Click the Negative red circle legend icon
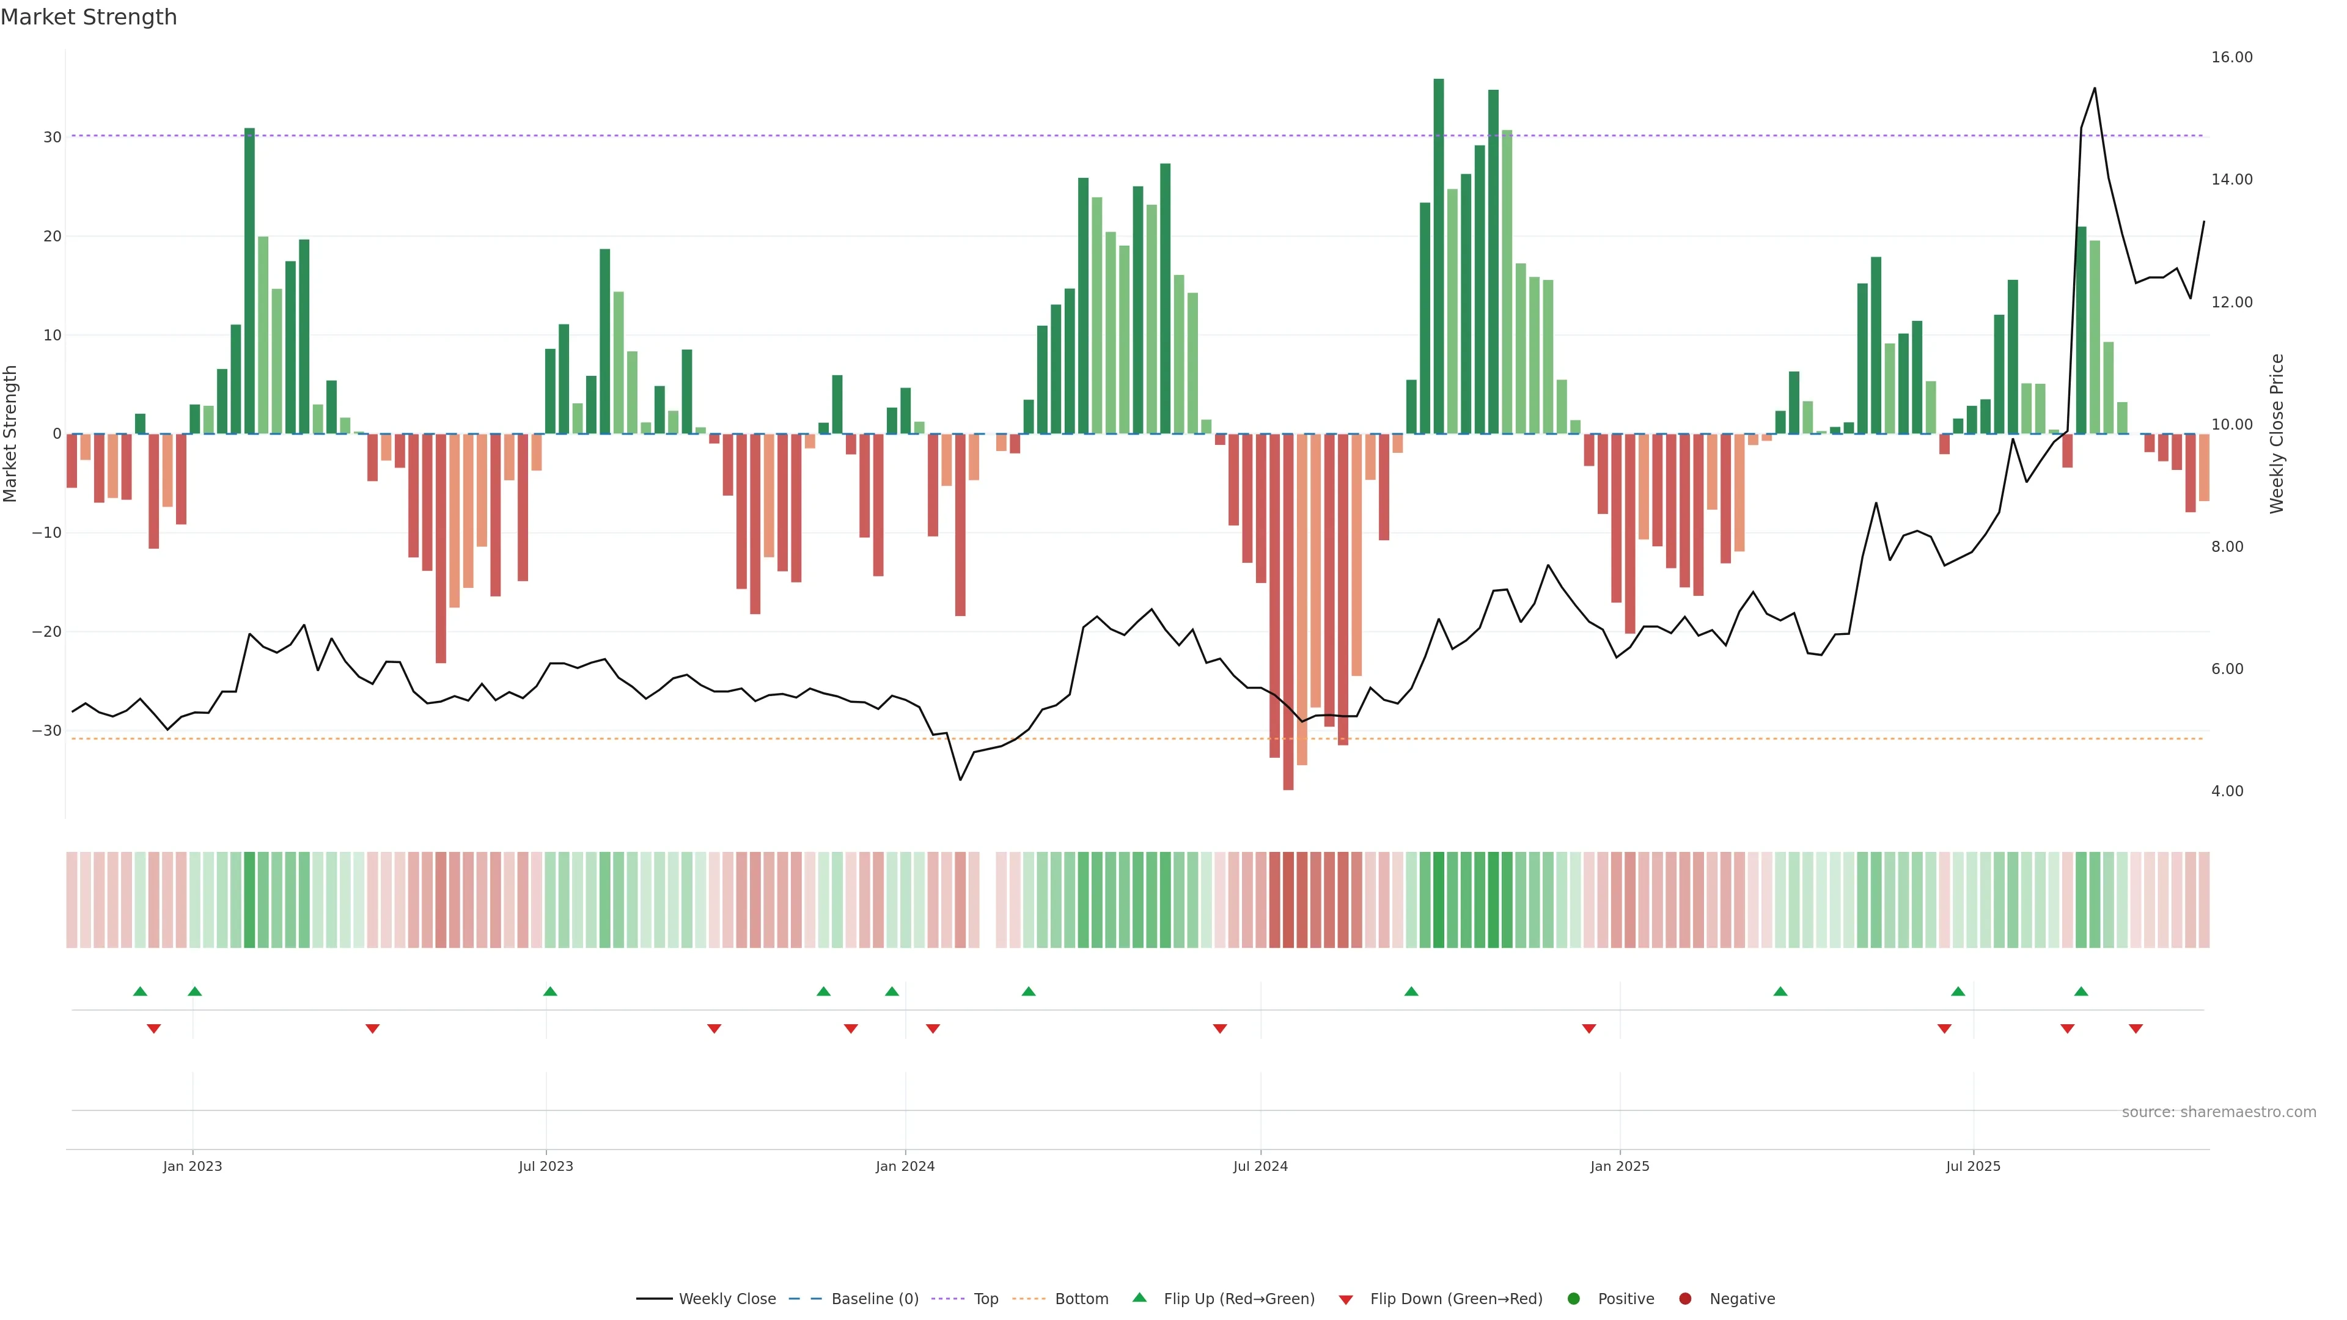2347x1320 pixels. 1684,1299
